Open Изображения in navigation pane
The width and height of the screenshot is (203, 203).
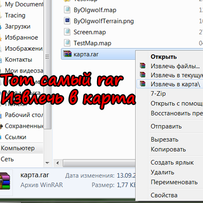coord(24,49)
